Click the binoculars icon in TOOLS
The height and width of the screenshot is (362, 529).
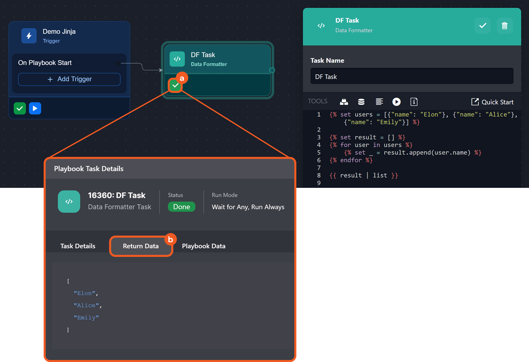point(344,102)
